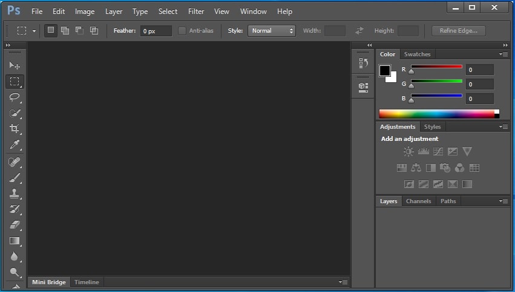Select the Spot Healing Brush tool
515x292 pixels.
[15, 162]
